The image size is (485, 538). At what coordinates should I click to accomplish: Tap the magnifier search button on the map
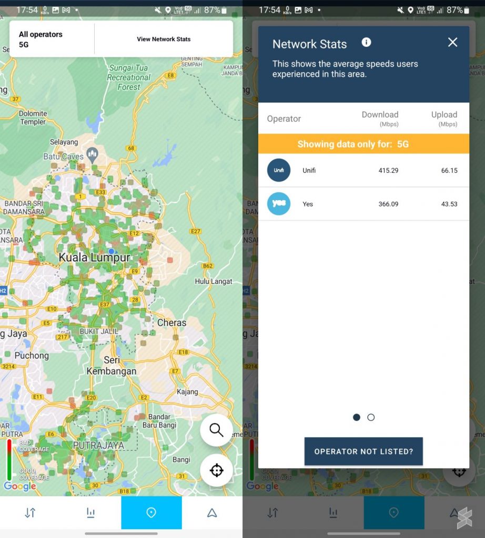pos(216,430)
